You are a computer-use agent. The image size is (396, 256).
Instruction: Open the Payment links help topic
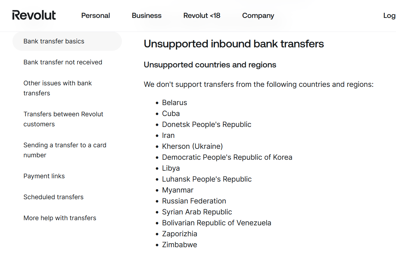(x=44, y=176)
